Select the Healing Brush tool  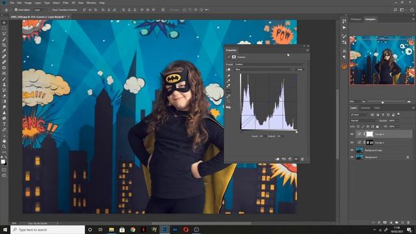(4, 57)
